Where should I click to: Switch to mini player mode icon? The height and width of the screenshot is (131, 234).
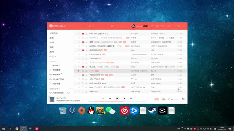pyautogui.click(x=169, y=26)
